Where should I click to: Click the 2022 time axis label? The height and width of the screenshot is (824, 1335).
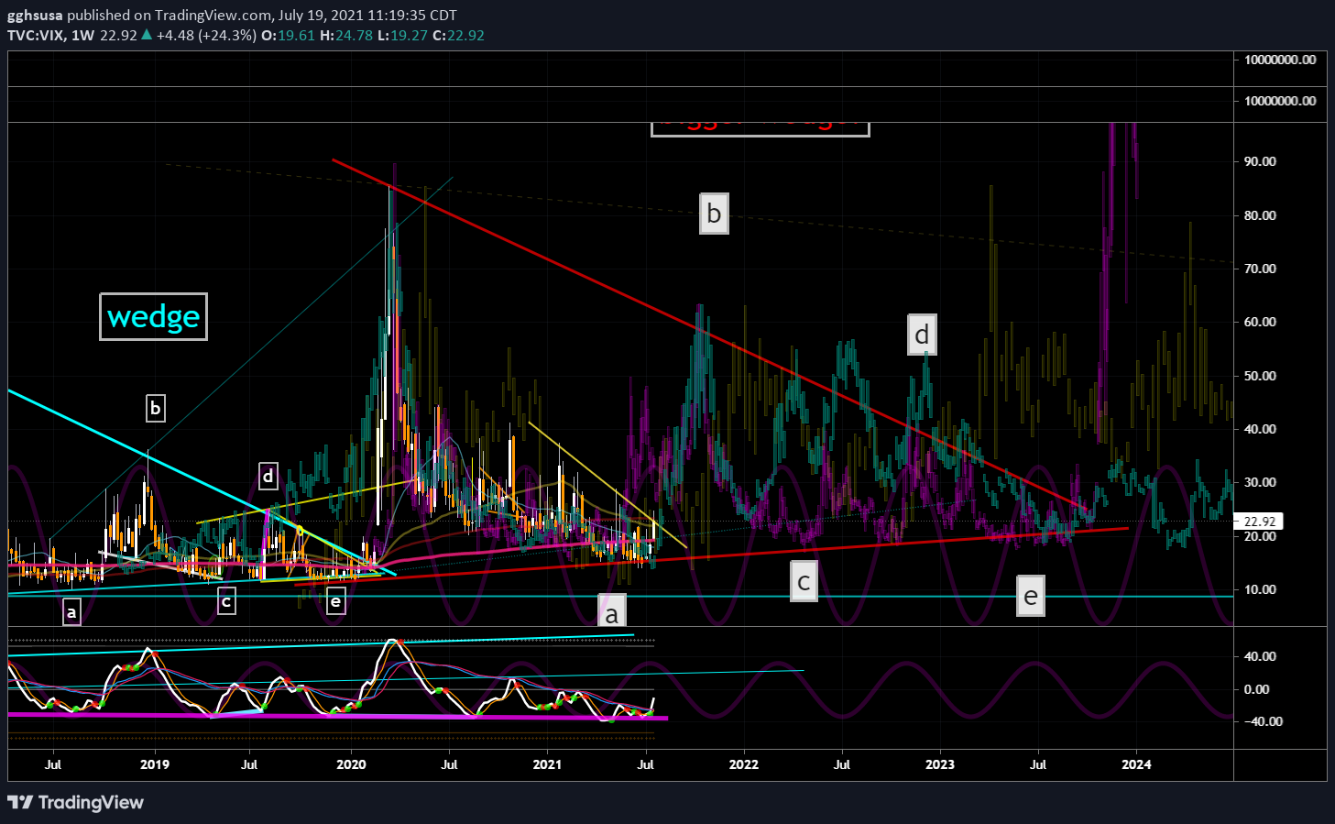coord(743,764)
